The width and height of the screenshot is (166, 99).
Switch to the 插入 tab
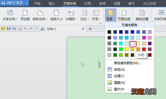pyautogui.click(x=52, y=3)
